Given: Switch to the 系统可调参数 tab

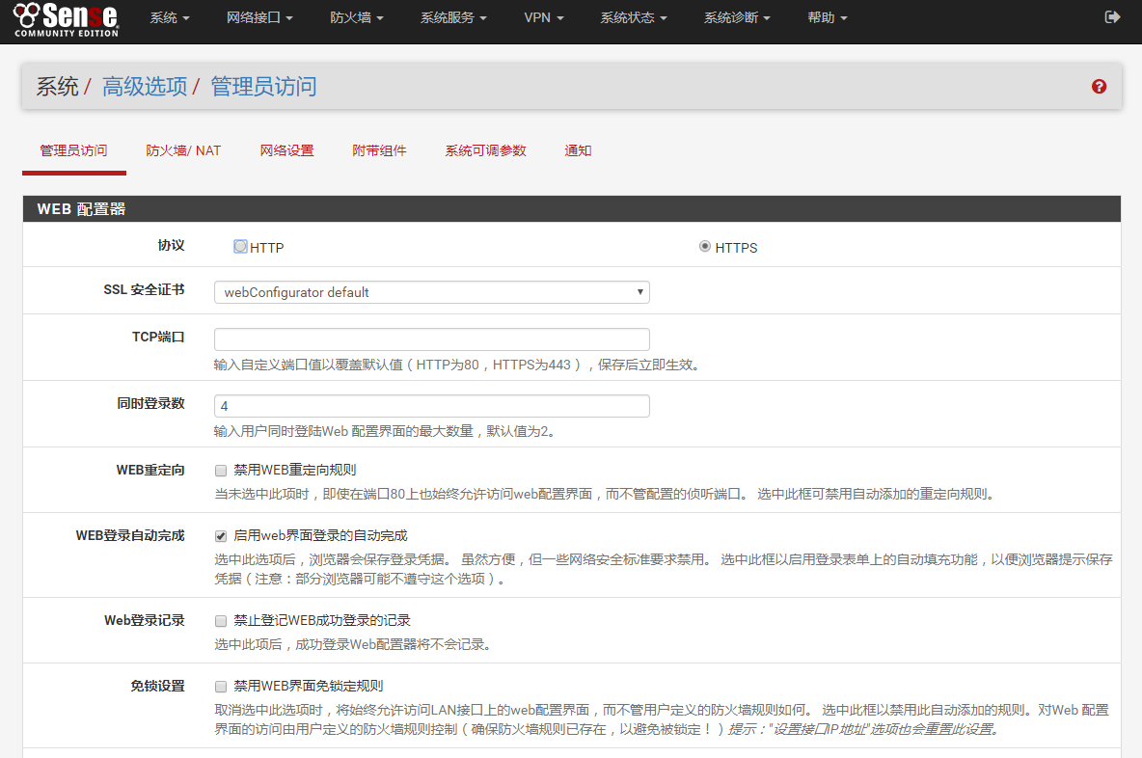Looking at the screenshot, I should [485, 151].
